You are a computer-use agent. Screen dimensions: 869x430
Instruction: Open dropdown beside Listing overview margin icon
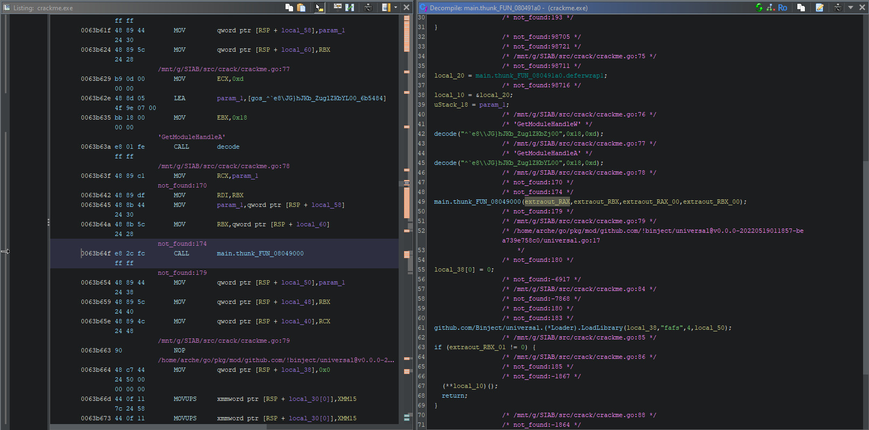click(396, 8)
